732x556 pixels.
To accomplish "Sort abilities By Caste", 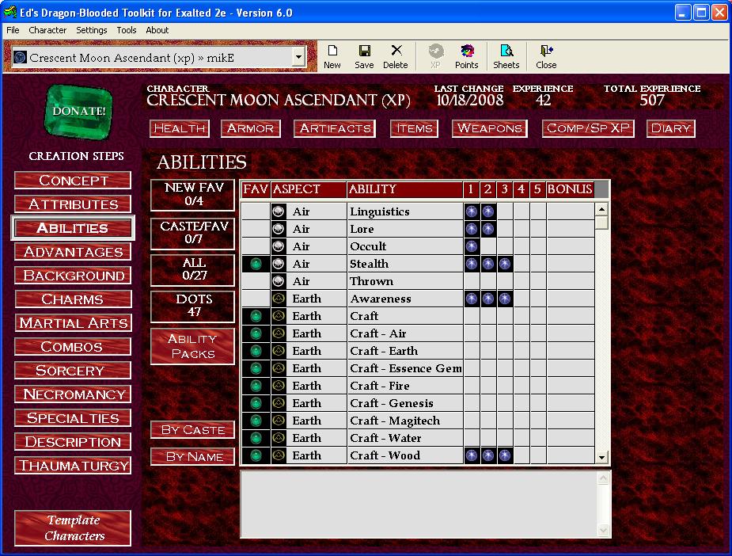I will click(192, 430).
